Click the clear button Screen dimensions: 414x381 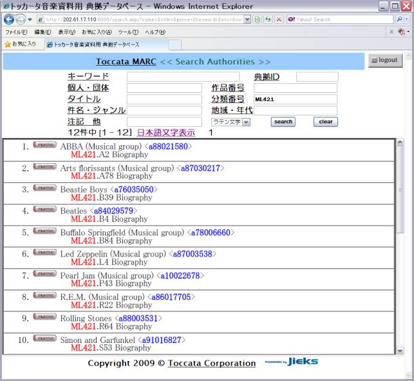click(326, 122)
